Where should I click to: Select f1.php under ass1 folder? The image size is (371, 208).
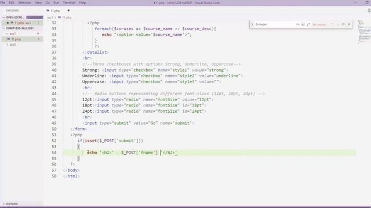pos(22,39)
